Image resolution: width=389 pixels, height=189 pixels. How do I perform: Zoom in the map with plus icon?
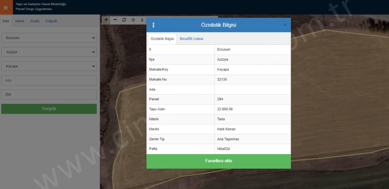tap(106, 20)
